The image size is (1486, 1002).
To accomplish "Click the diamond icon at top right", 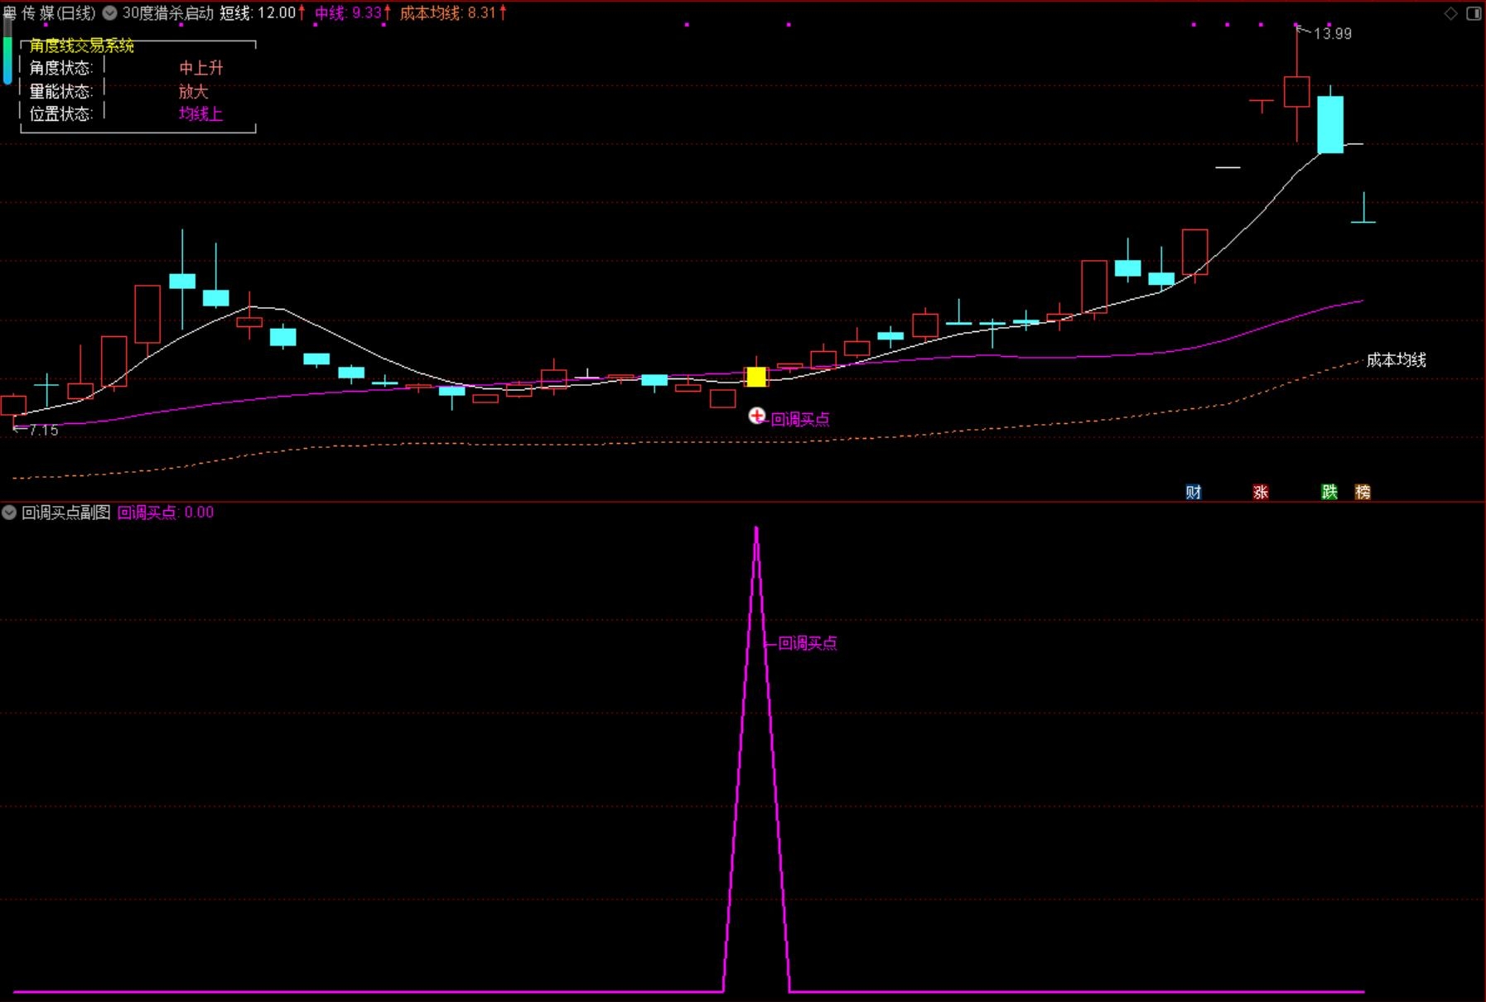I will click(1450, 13).
